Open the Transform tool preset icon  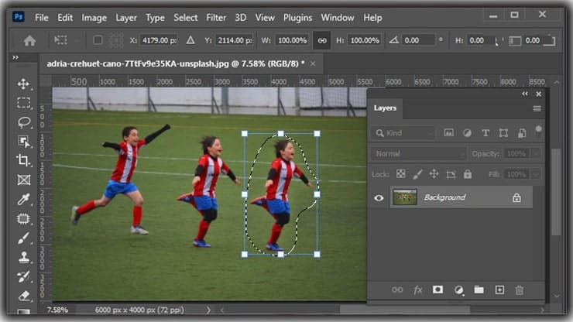point(60,39)
